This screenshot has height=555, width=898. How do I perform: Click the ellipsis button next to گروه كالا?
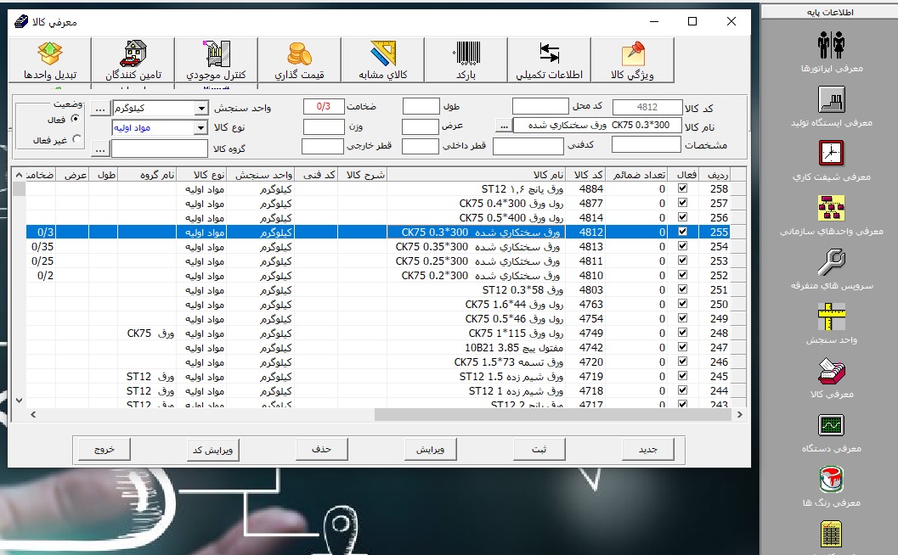pos(100,149)
